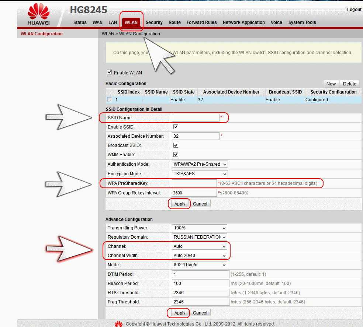Apply the SSID configuration settings
The image size is (363, 327).
tap(180, 204)
